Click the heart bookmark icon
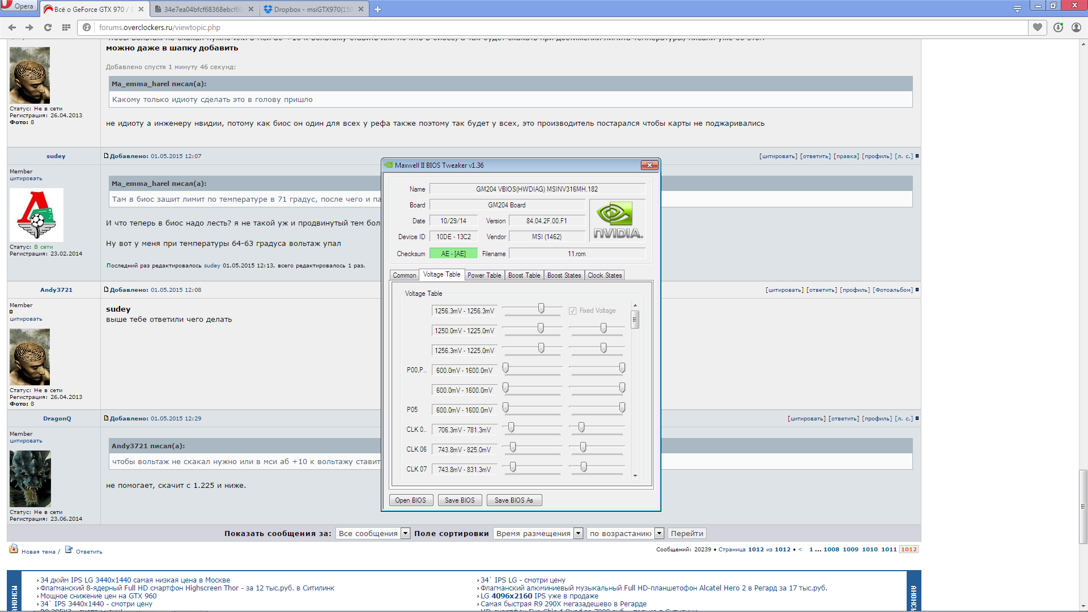This screenshot has width=1088, height=612. pyautogui.click(x=1038, y=27)
